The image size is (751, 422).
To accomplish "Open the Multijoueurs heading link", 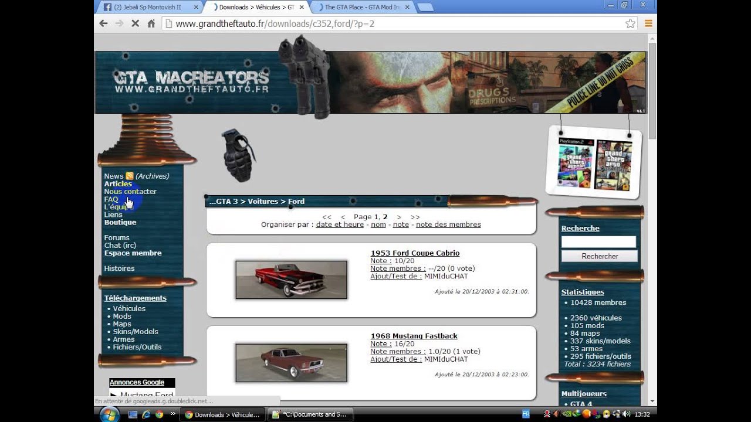I will (584, 394).
